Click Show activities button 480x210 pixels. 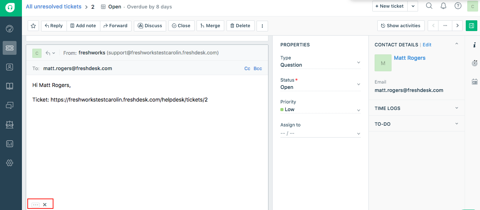point(401,26)
